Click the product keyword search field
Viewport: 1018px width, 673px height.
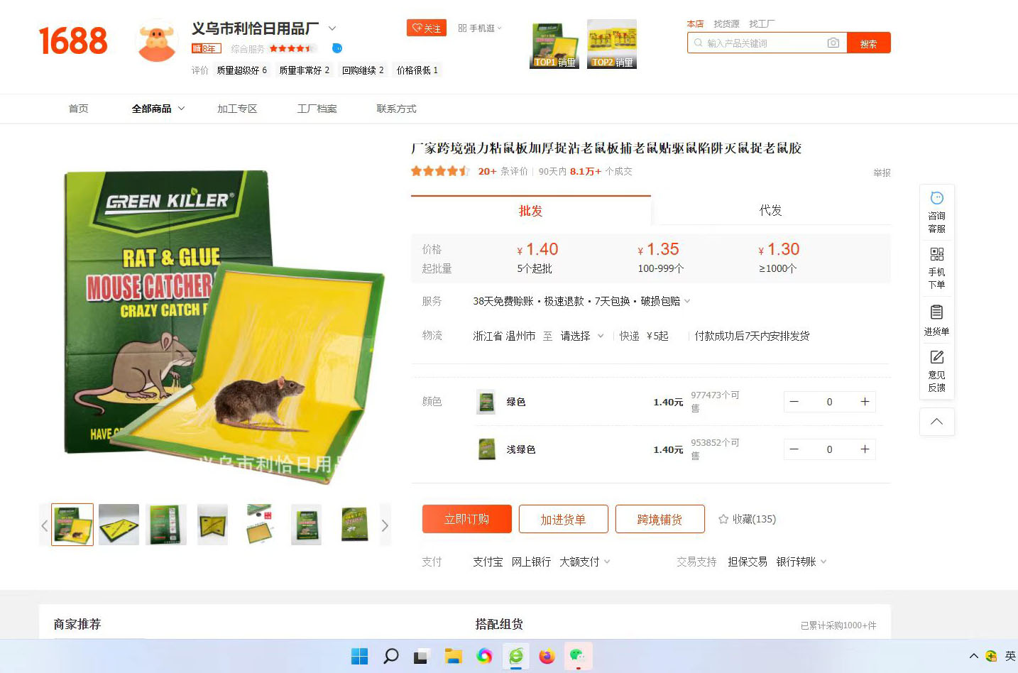765,43
